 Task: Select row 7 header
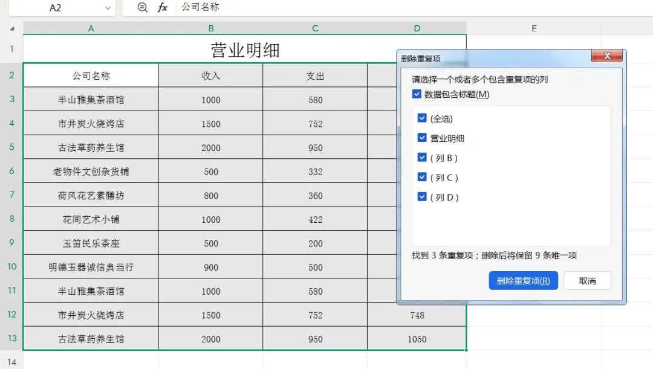[11, 194]
